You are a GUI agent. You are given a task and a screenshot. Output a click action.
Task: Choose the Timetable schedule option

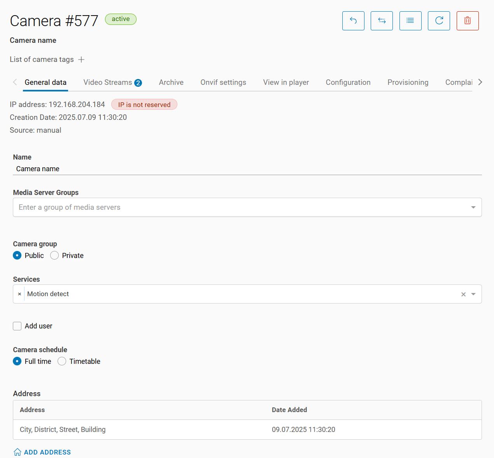pyautogui.click(x=62, y=361)
